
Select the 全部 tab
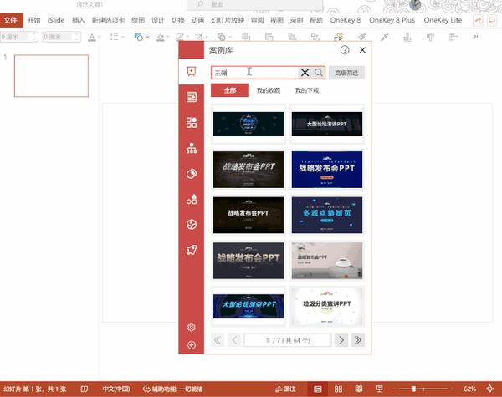(x=230, y=90)
